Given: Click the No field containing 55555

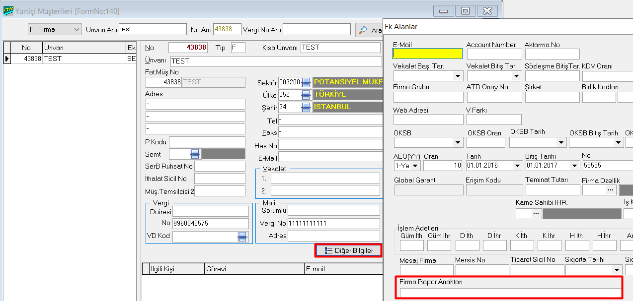Looking at the screenshot, I should point(607,166).
